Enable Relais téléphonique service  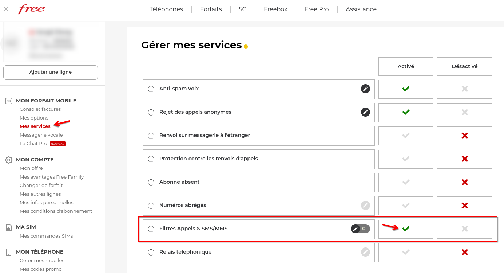point(406,252)
